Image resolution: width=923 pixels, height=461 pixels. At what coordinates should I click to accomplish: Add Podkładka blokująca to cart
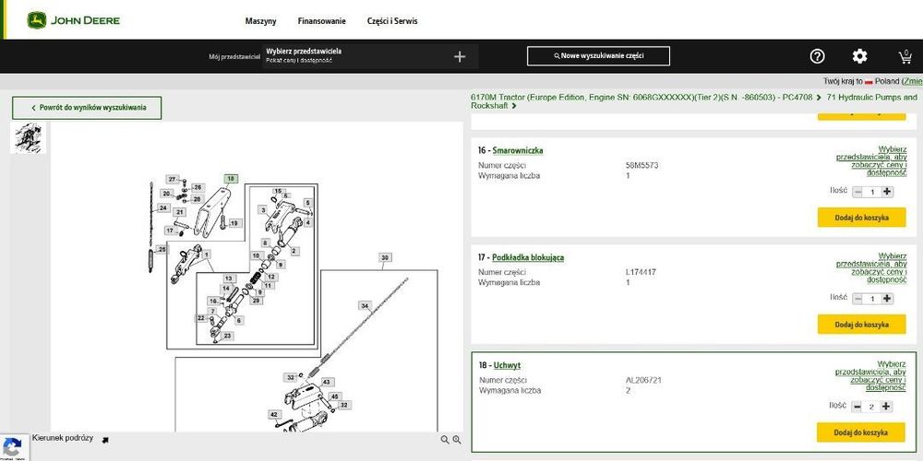coord(862,324)
